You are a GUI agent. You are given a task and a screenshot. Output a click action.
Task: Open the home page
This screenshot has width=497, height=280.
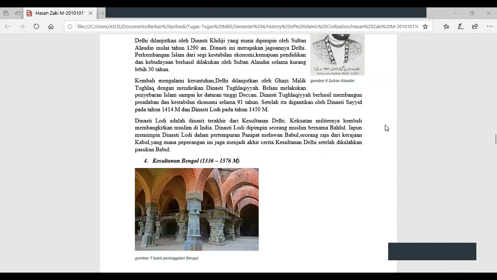coord(51,26)
